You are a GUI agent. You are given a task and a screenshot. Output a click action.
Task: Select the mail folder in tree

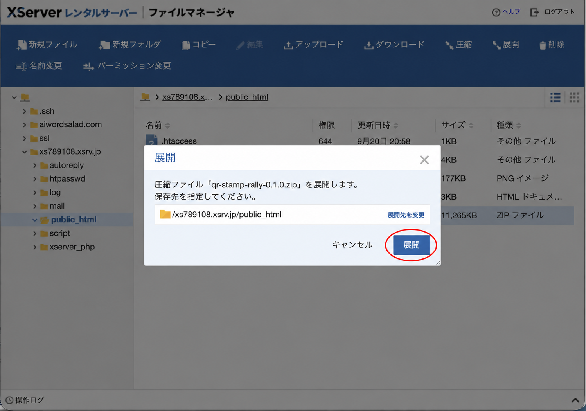click(52, 206)
